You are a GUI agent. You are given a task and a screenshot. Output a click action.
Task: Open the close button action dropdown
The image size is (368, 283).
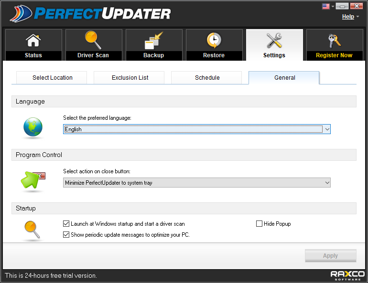tap(197, 182)
